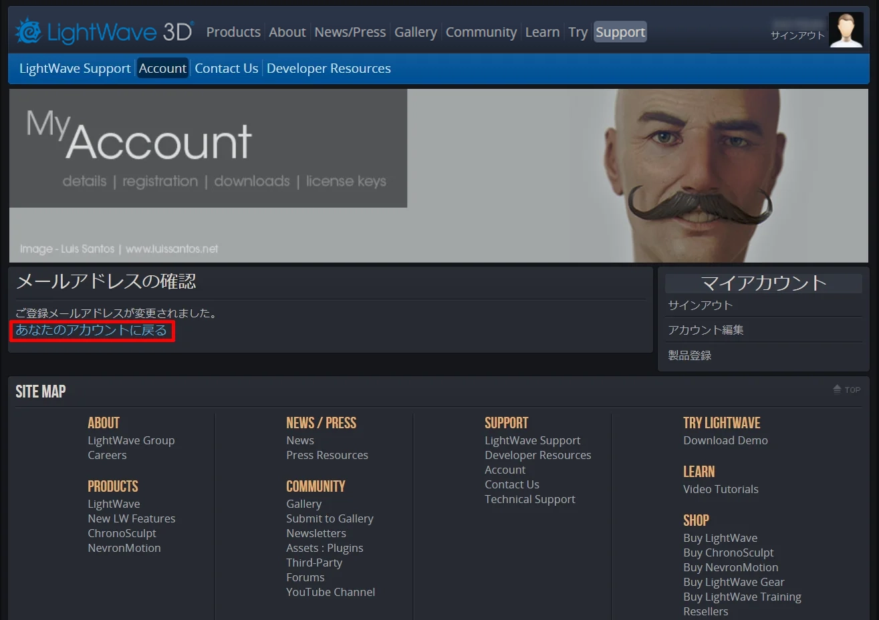Viewport: 879px width, 620px height.
Task: Open Account link in site map
Action: point(505,470)
